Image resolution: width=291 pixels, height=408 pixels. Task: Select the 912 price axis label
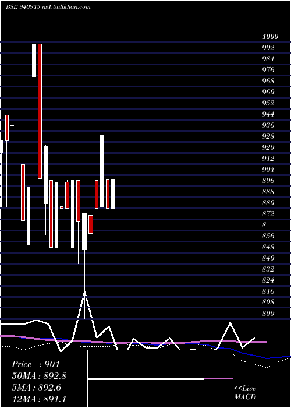click(268, 158)
